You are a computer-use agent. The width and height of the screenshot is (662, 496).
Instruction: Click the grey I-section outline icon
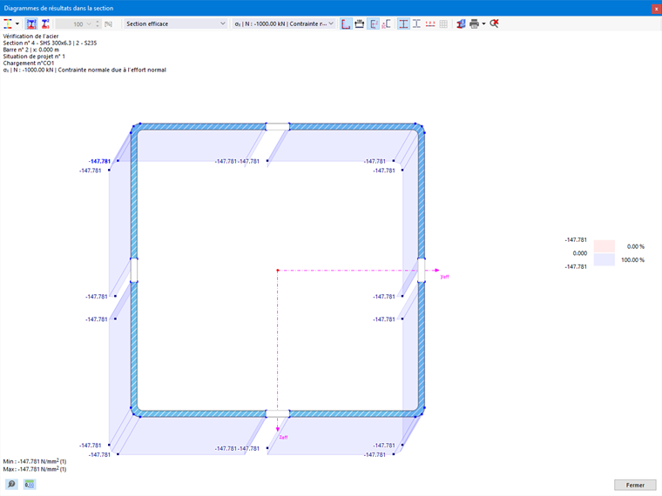(416, 23)
